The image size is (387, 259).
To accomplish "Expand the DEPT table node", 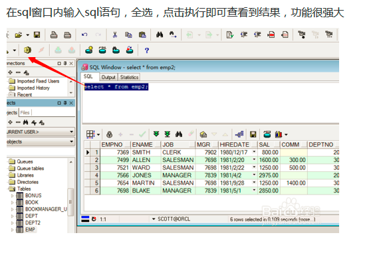I will tap(13, 216).
